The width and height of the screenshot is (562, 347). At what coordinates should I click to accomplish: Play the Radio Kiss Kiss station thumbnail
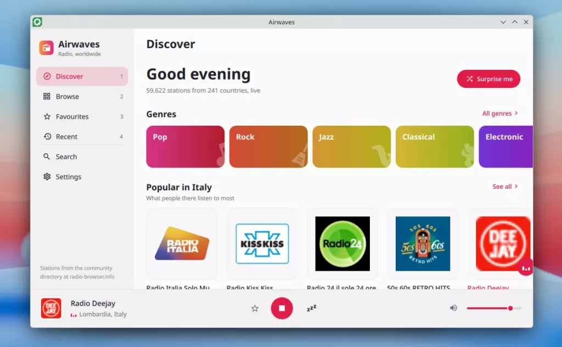pyautogui.click(x=262, y=244)
